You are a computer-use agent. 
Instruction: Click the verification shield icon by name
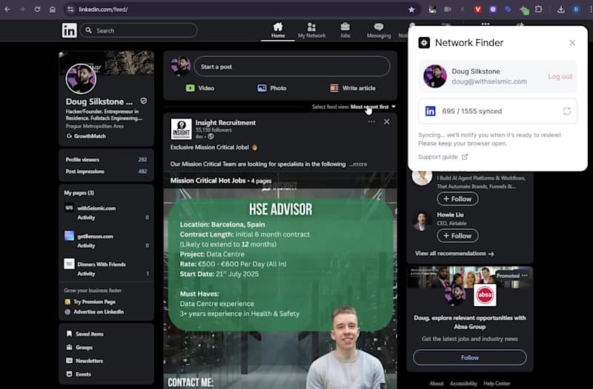pos(143,101)
